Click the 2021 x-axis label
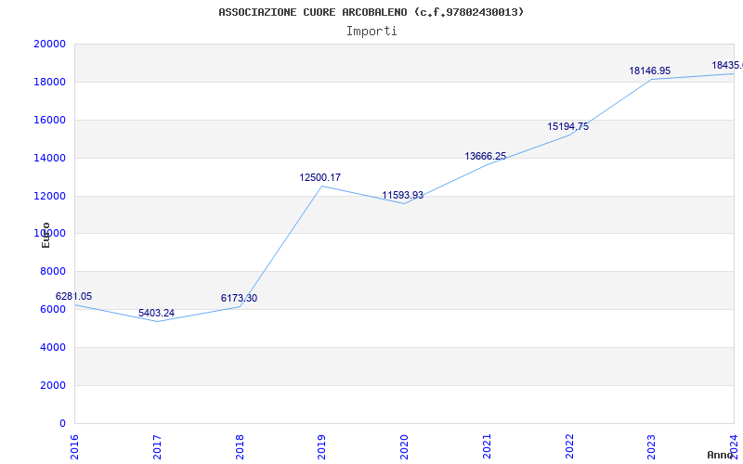Viewport: 743px width, 464px height. click(x=487, y=446)
